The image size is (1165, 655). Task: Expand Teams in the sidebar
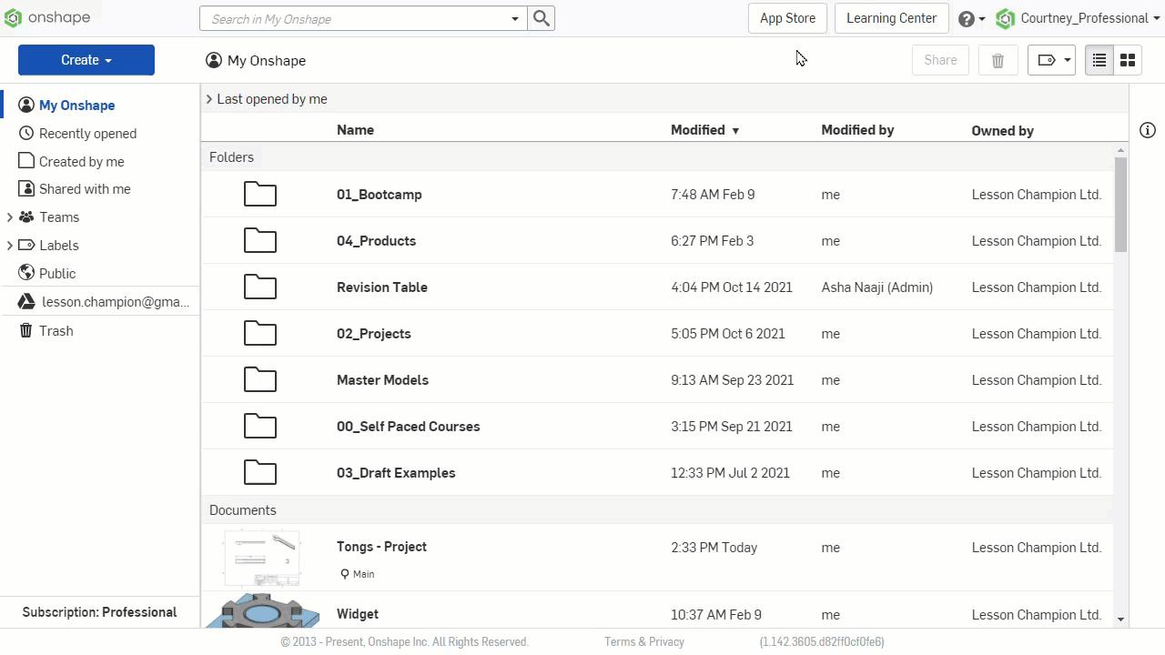pos(10,217)
